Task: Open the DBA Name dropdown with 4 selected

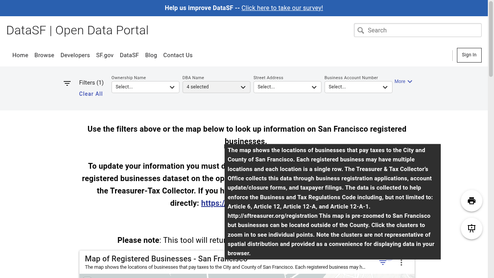Action: click(x=217, y=87)
